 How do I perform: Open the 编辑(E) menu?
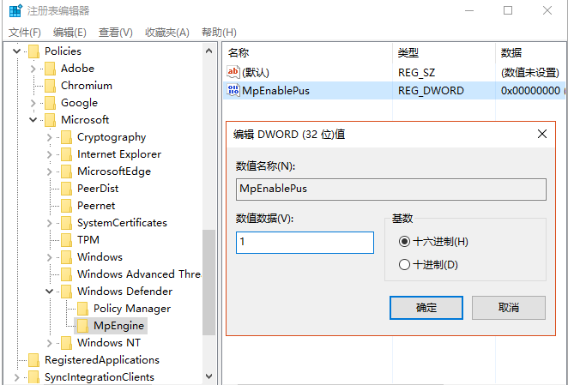[x=69, y=32]
